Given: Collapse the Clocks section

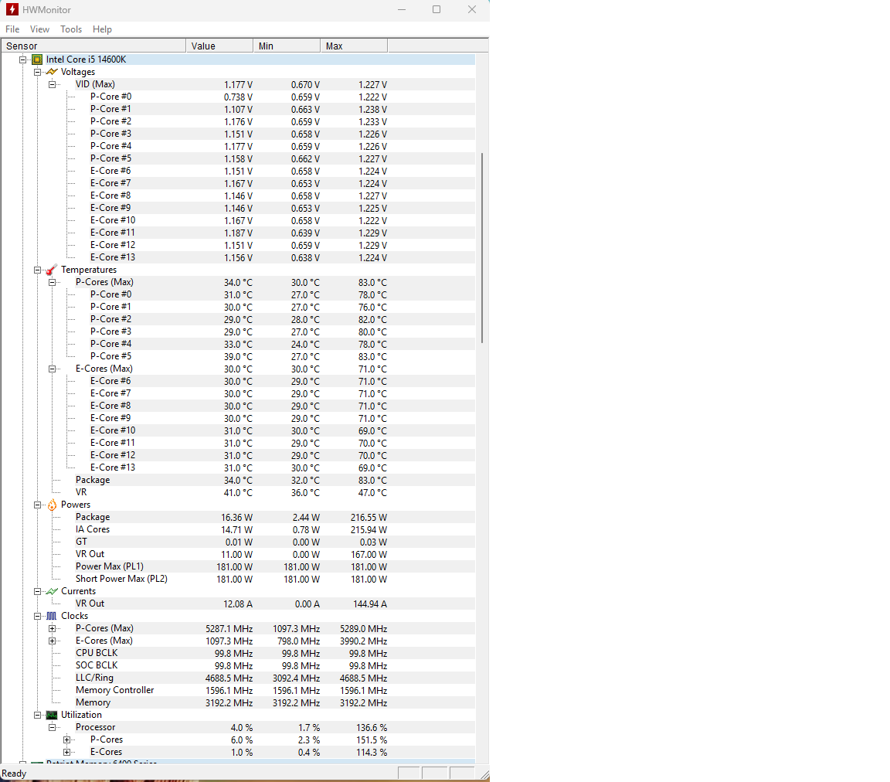Looking at the screenshot, I should 37,616.
